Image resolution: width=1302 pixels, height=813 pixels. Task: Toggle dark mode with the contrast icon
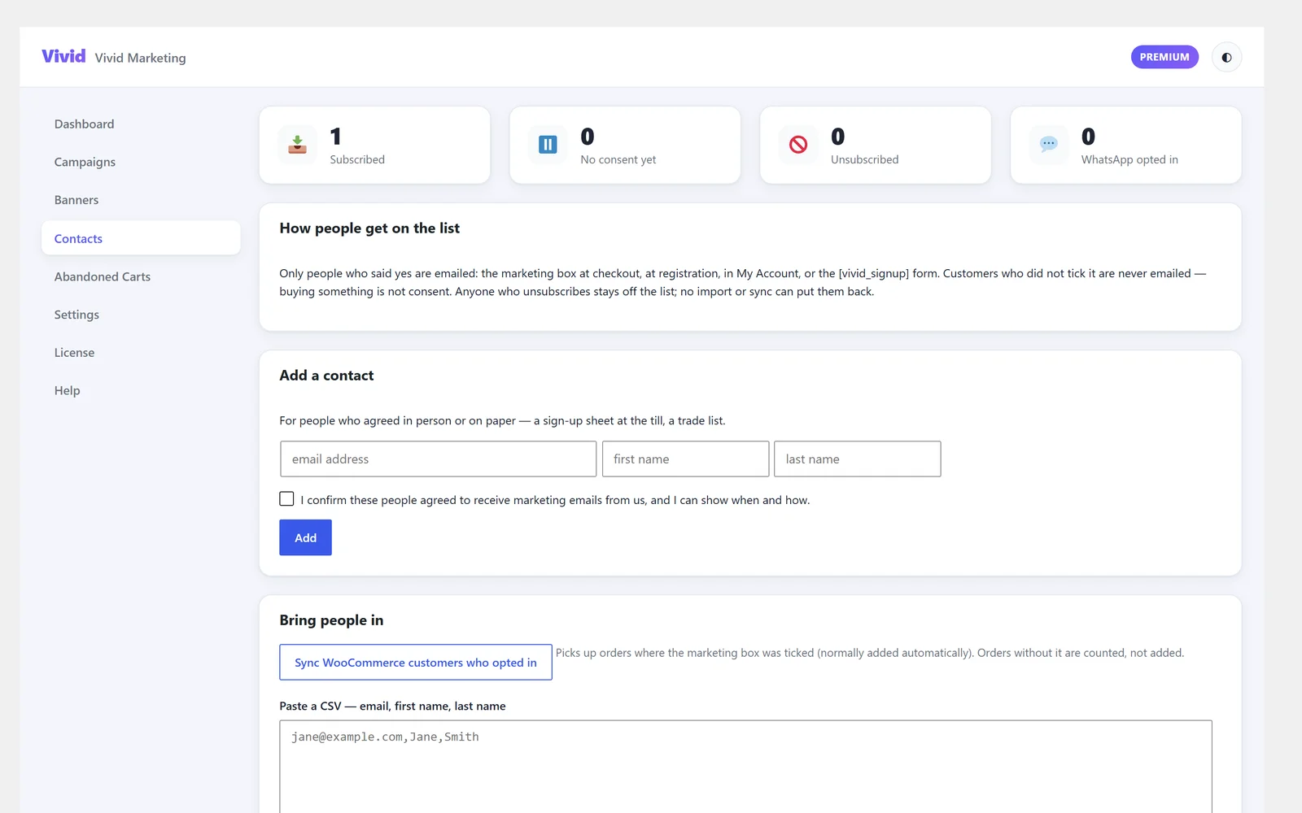pyautogui.click(x=1226, y=57)
